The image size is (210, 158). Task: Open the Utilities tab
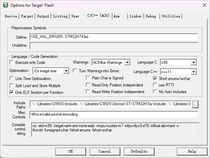[171, 16]
